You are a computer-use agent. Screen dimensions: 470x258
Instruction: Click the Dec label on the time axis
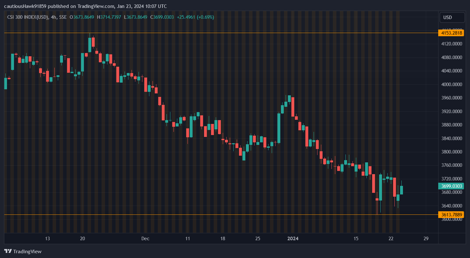(x=145, y=238)
